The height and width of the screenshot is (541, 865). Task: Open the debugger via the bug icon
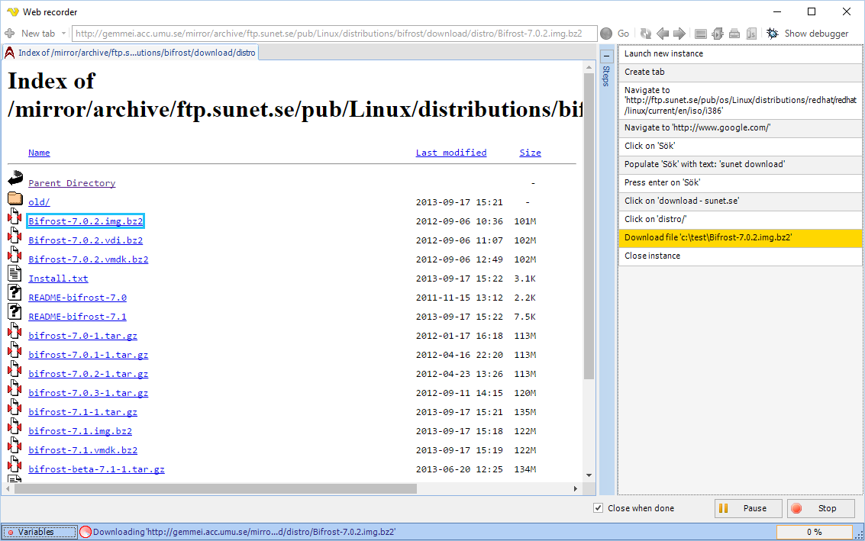[773, 34]
